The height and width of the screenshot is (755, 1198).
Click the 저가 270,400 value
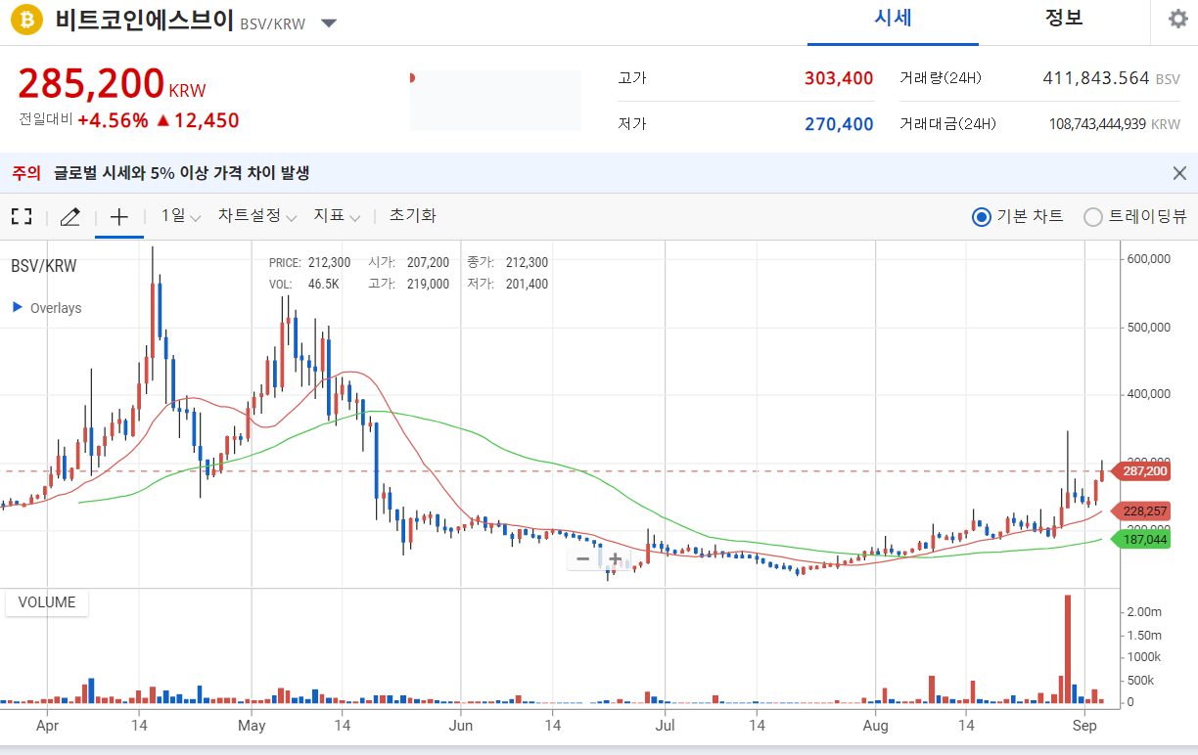(x=839, y=124)
